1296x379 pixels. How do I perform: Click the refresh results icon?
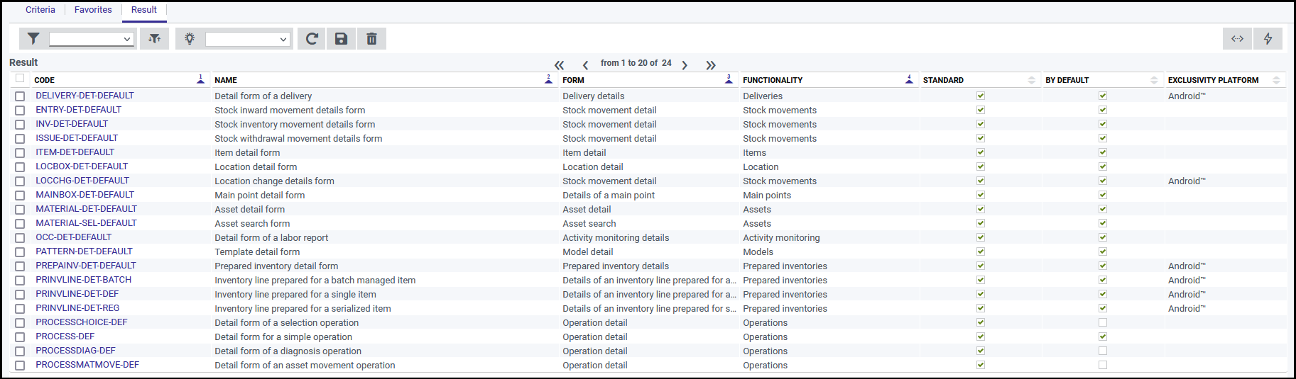[311, 39]
